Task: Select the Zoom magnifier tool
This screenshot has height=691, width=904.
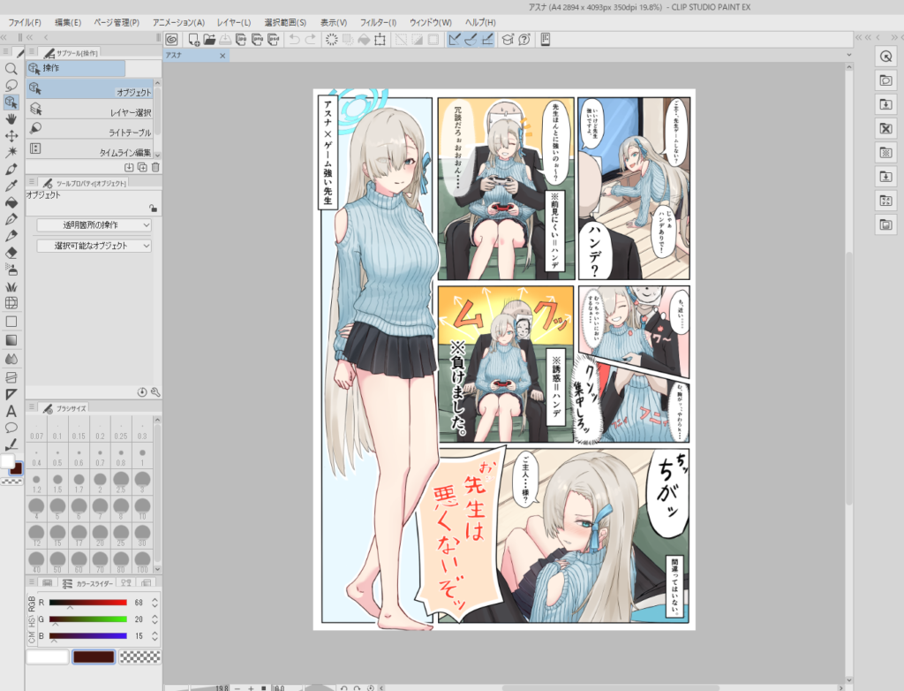Action: click(11, 69)
